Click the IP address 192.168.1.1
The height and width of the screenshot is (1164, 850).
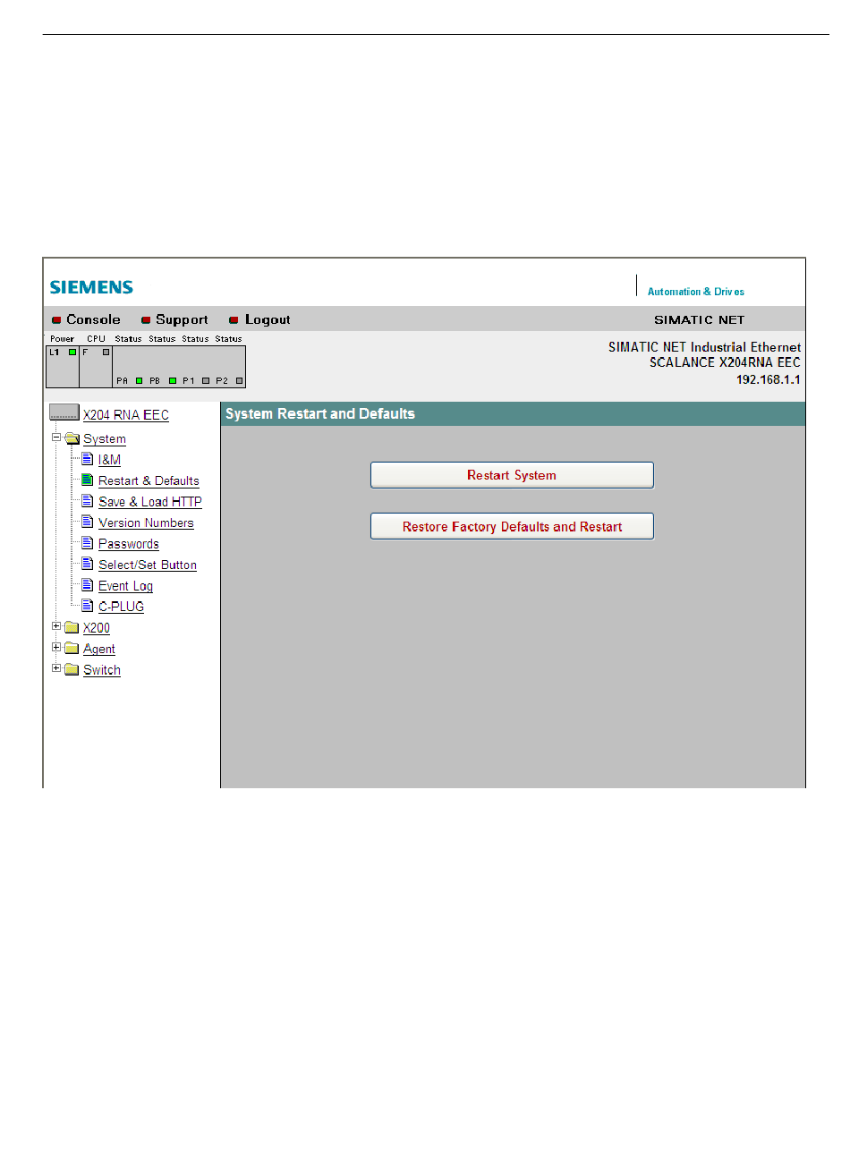pos(769,379)
